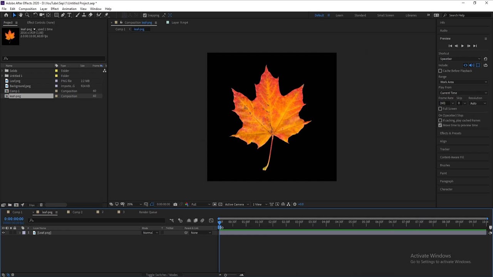This screenshot has height=277, width=493.
Task: Select the Rectangle shape tool
Action: pos(56,15)
